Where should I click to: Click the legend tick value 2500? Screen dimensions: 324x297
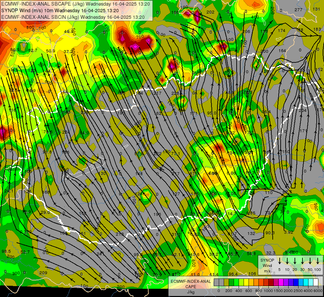298,291
